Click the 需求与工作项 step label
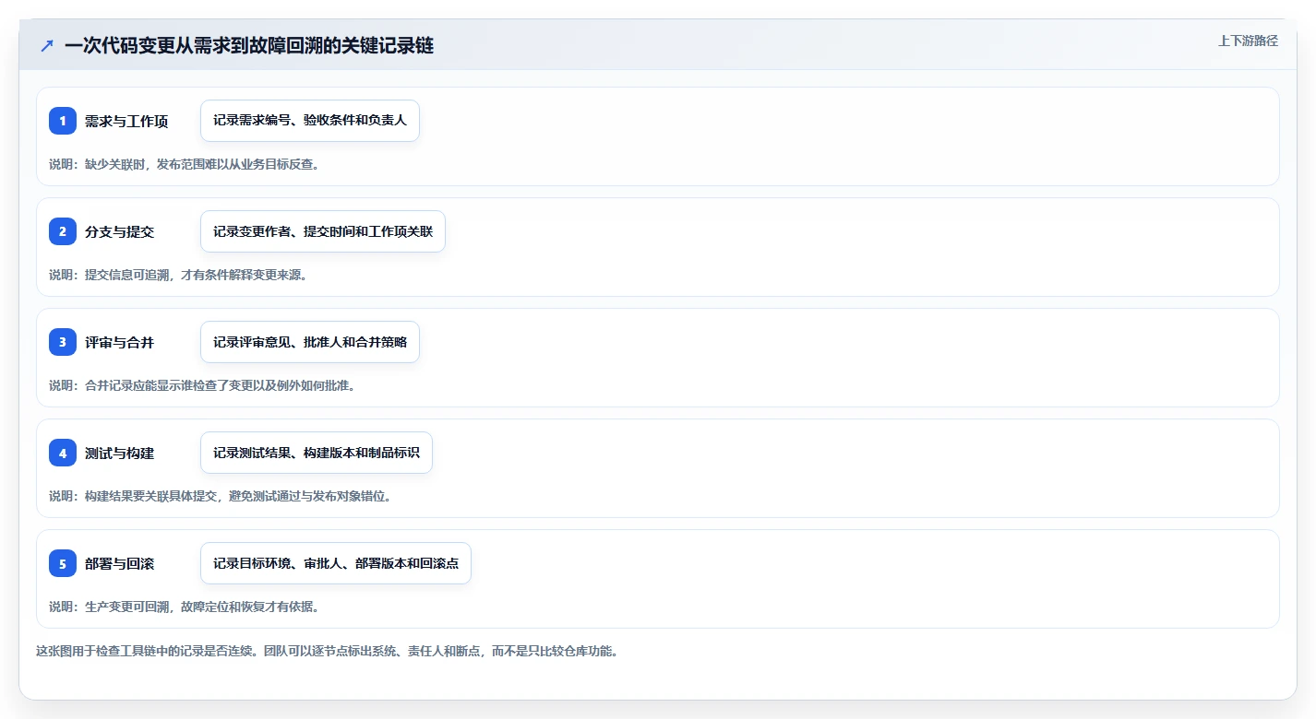Image resolution: width=1316 pixels, height=719 pixels. pos(126,121)
